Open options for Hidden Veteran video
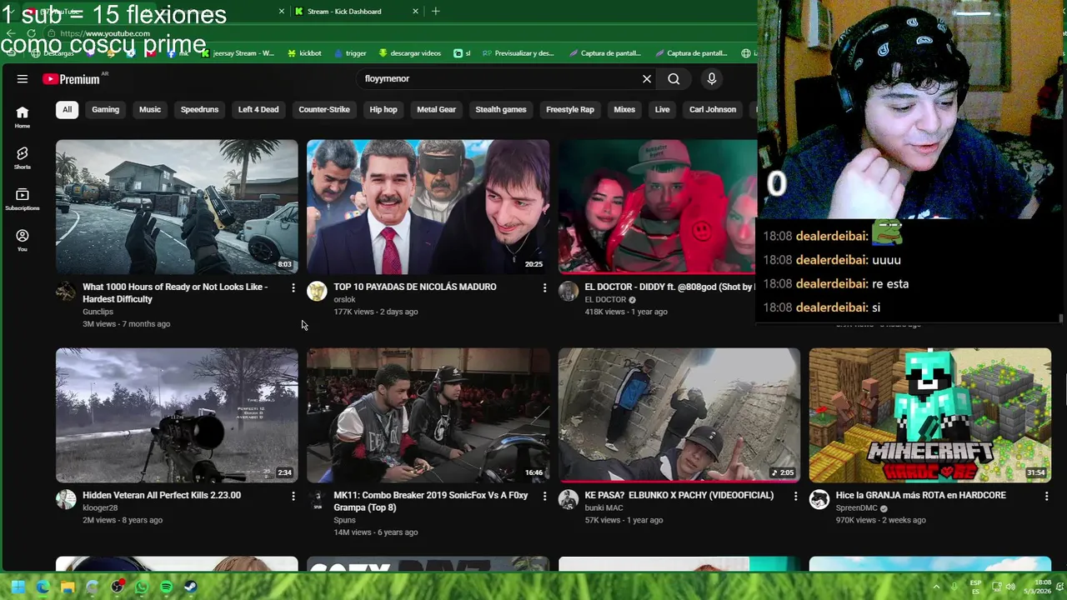The image size is (1067, 600). (x=293, y=496)
